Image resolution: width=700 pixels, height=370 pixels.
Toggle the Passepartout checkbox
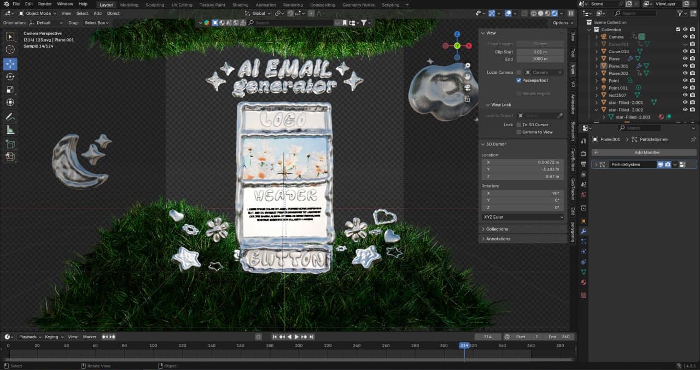[x=519, y=80]
